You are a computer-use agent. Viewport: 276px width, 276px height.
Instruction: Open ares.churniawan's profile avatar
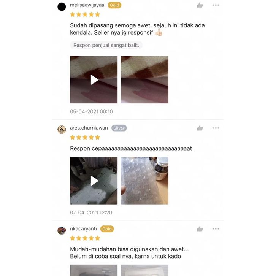click(62, 130)
